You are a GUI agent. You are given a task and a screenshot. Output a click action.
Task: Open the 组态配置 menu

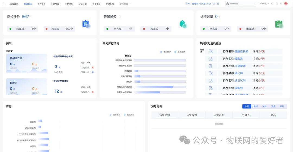coord(110,4)
